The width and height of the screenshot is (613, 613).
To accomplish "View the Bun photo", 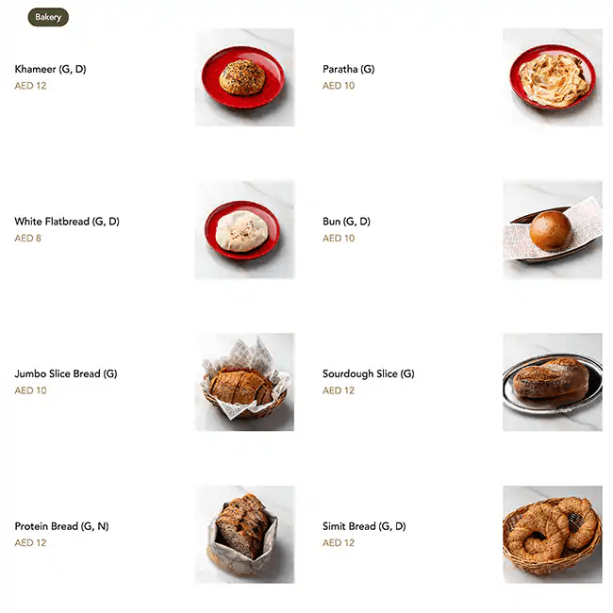I will point(553,229).
